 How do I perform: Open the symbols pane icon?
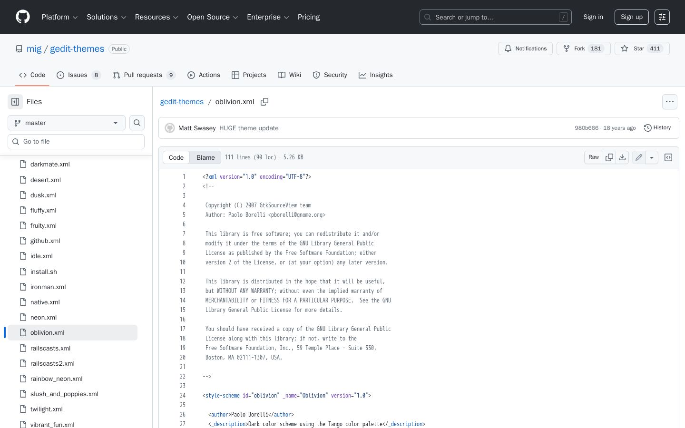click(668, 157)
